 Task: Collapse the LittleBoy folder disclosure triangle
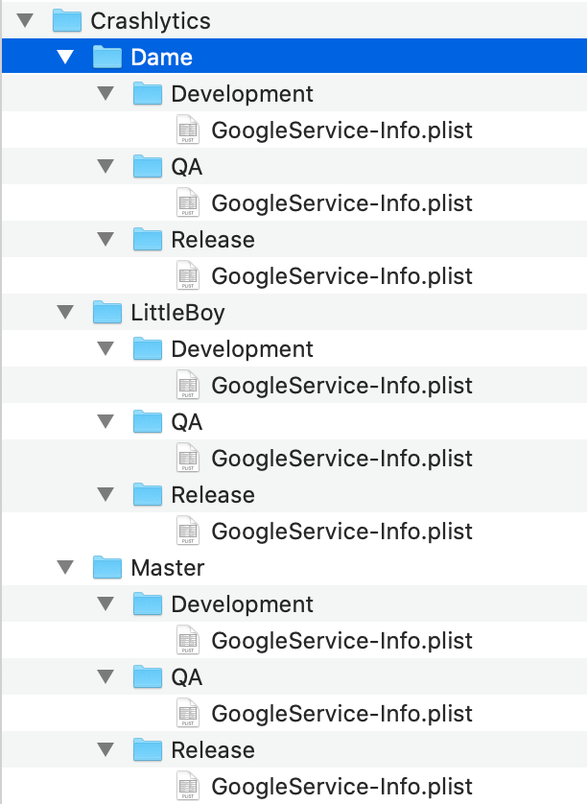point(65,312)
